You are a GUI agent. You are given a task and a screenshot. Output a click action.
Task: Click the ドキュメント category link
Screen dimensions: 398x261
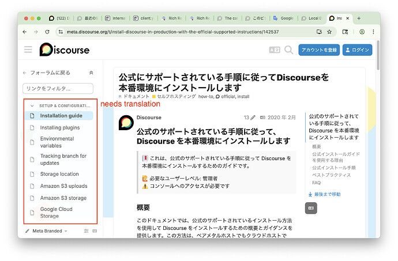tap(134, 97)
